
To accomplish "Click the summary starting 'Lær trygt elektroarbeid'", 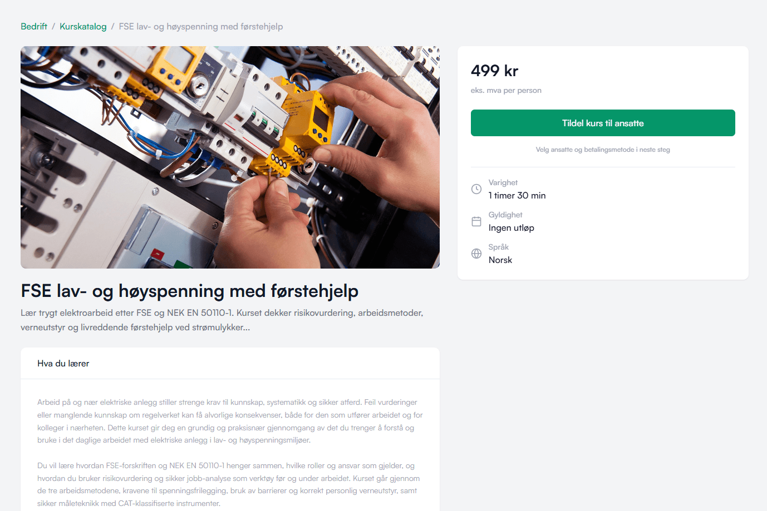I will click(x=222, y=320).
